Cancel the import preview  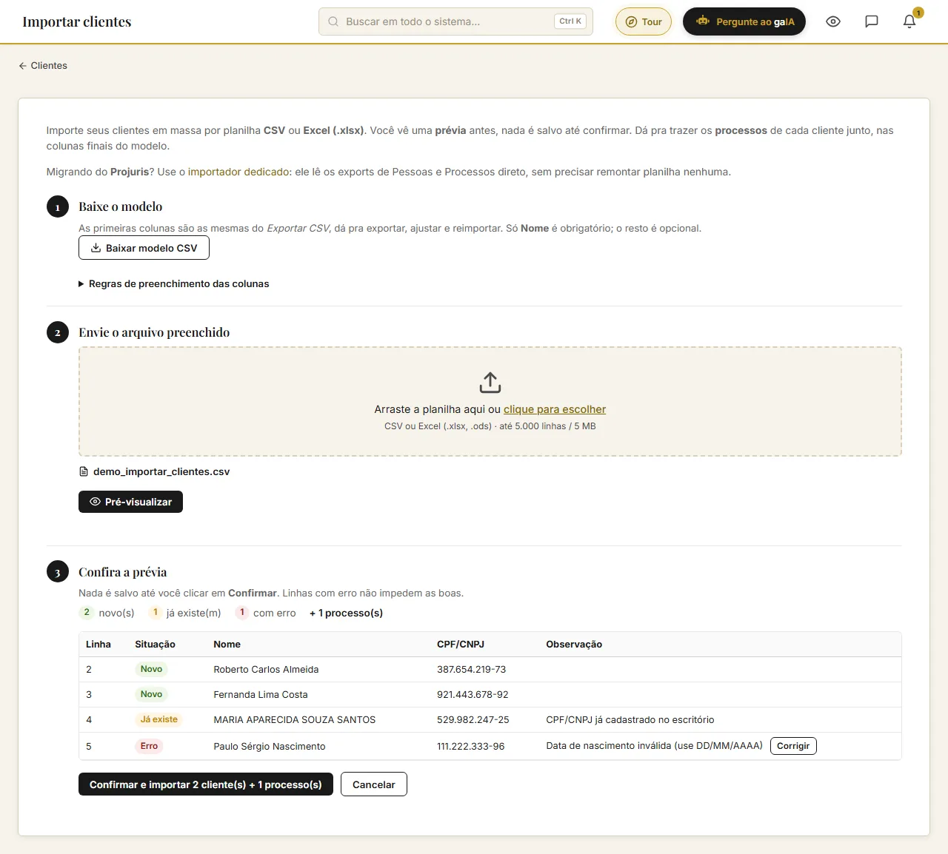point(374,784)
